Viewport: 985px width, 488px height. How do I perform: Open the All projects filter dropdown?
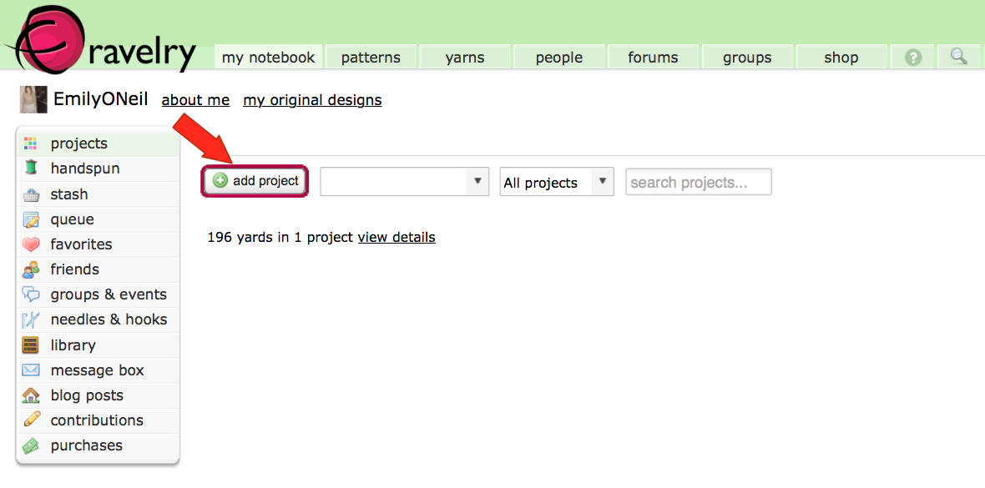(556, 182)
